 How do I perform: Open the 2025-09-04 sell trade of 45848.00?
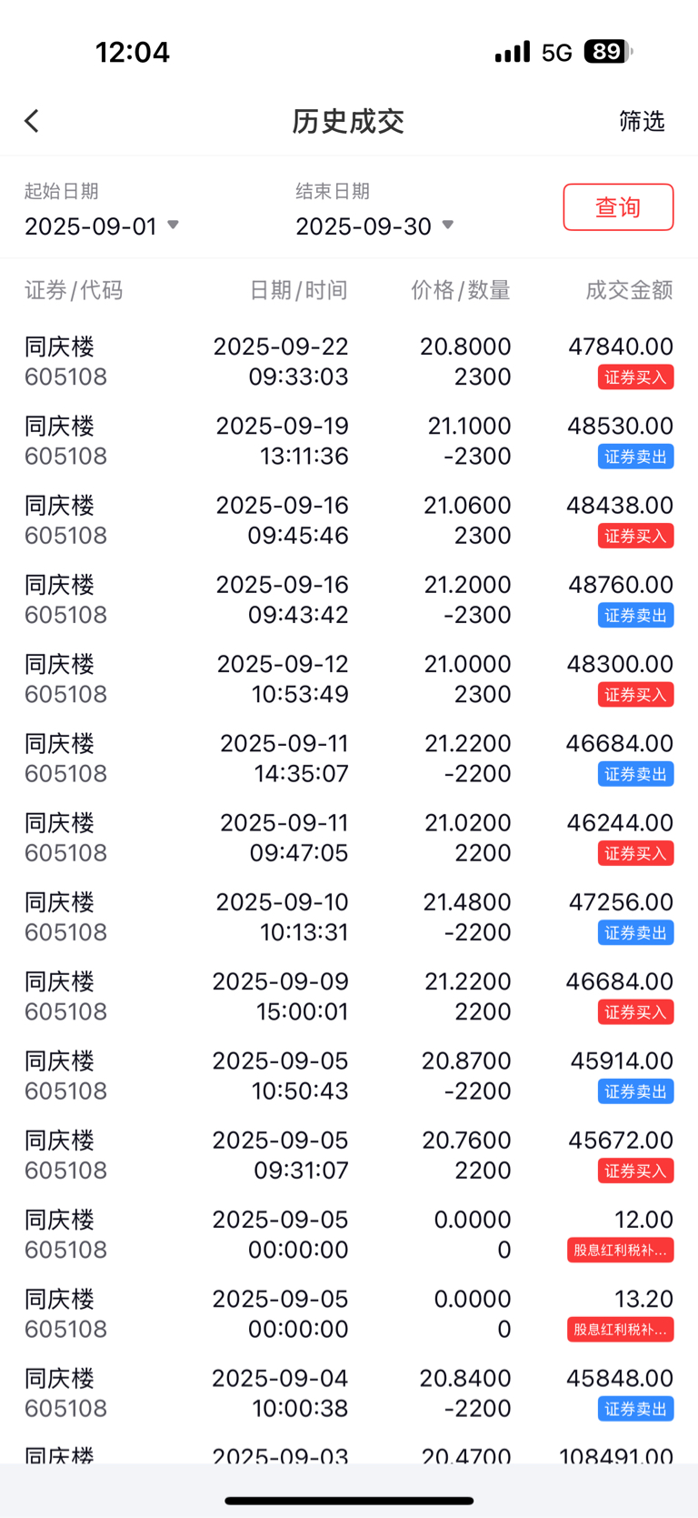349,1393
